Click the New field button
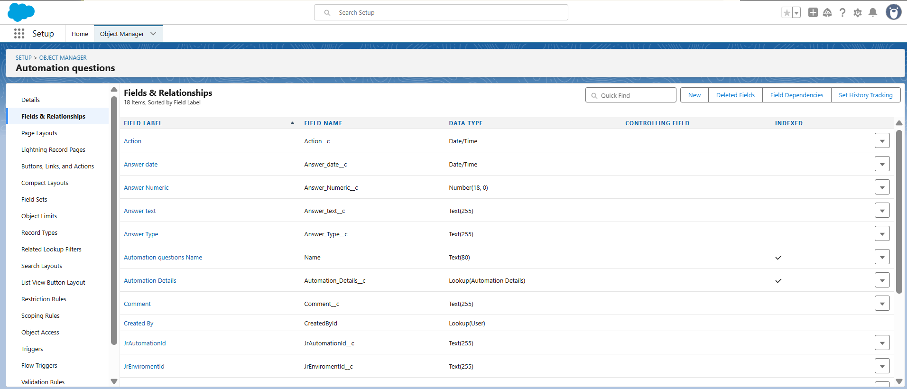 tap(694, 95)
